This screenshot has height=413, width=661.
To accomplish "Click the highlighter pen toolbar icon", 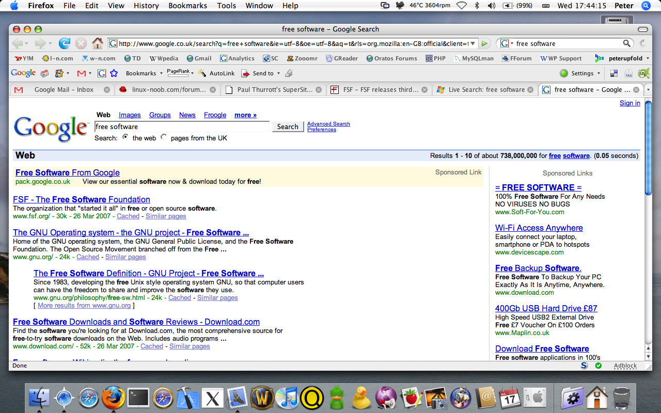I will click(x=289, y=73).
